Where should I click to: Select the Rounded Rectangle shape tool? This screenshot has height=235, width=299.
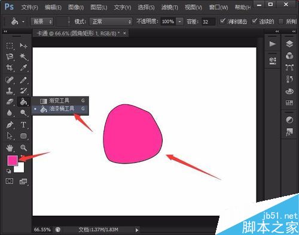click(23, 135)
